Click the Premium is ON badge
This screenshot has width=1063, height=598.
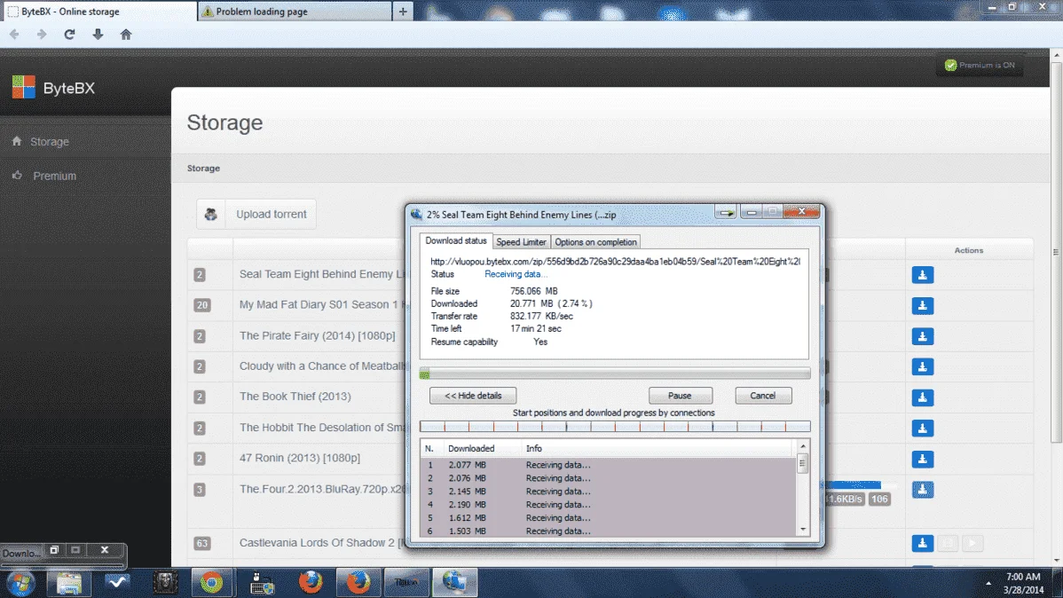[980, 65]
